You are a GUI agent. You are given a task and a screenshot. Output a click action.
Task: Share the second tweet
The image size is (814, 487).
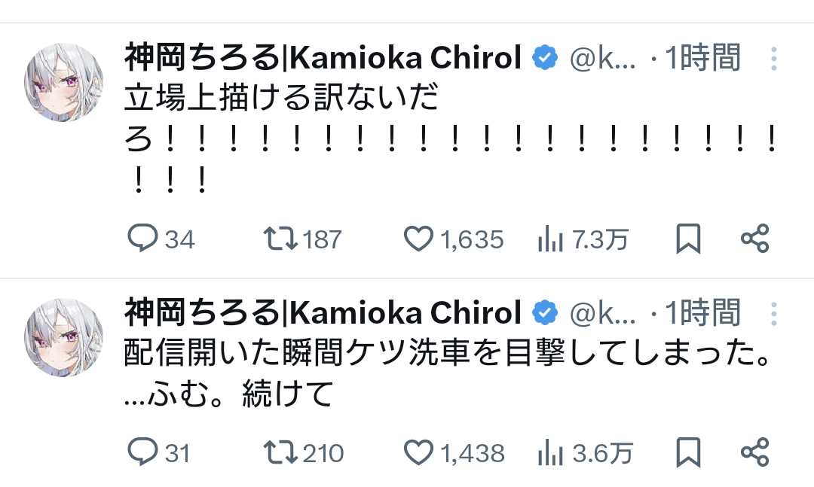coord(754,452)
